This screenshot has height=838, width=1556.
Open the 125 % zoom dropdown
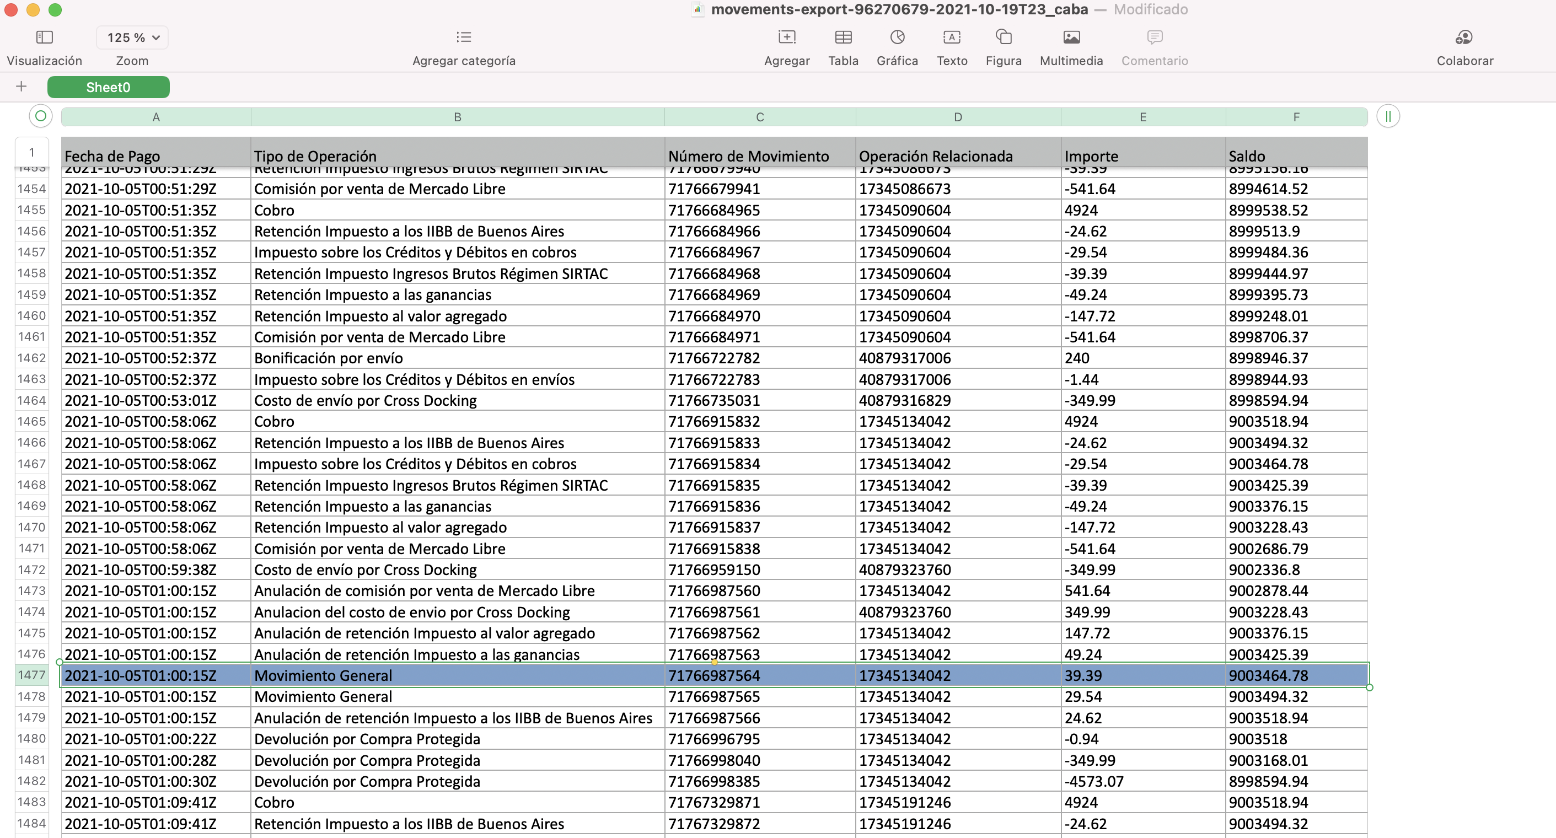tap(132, 37)
